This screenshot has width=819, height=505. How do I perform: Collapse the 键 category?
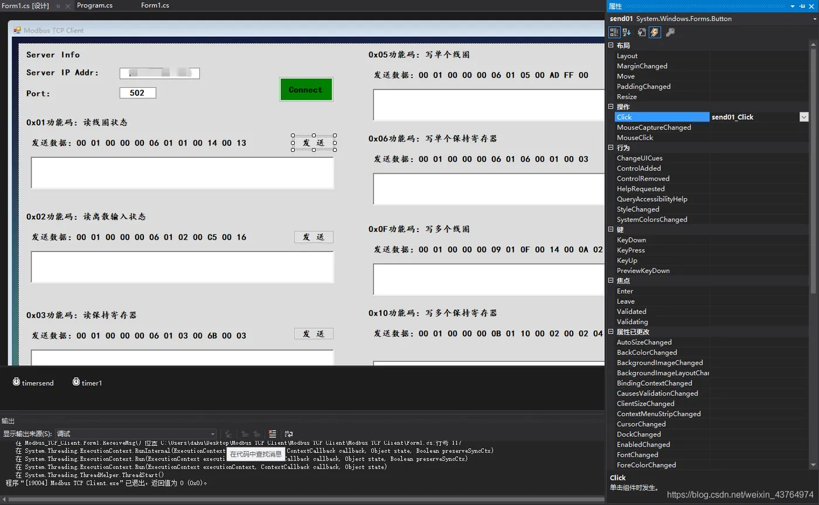611,230
